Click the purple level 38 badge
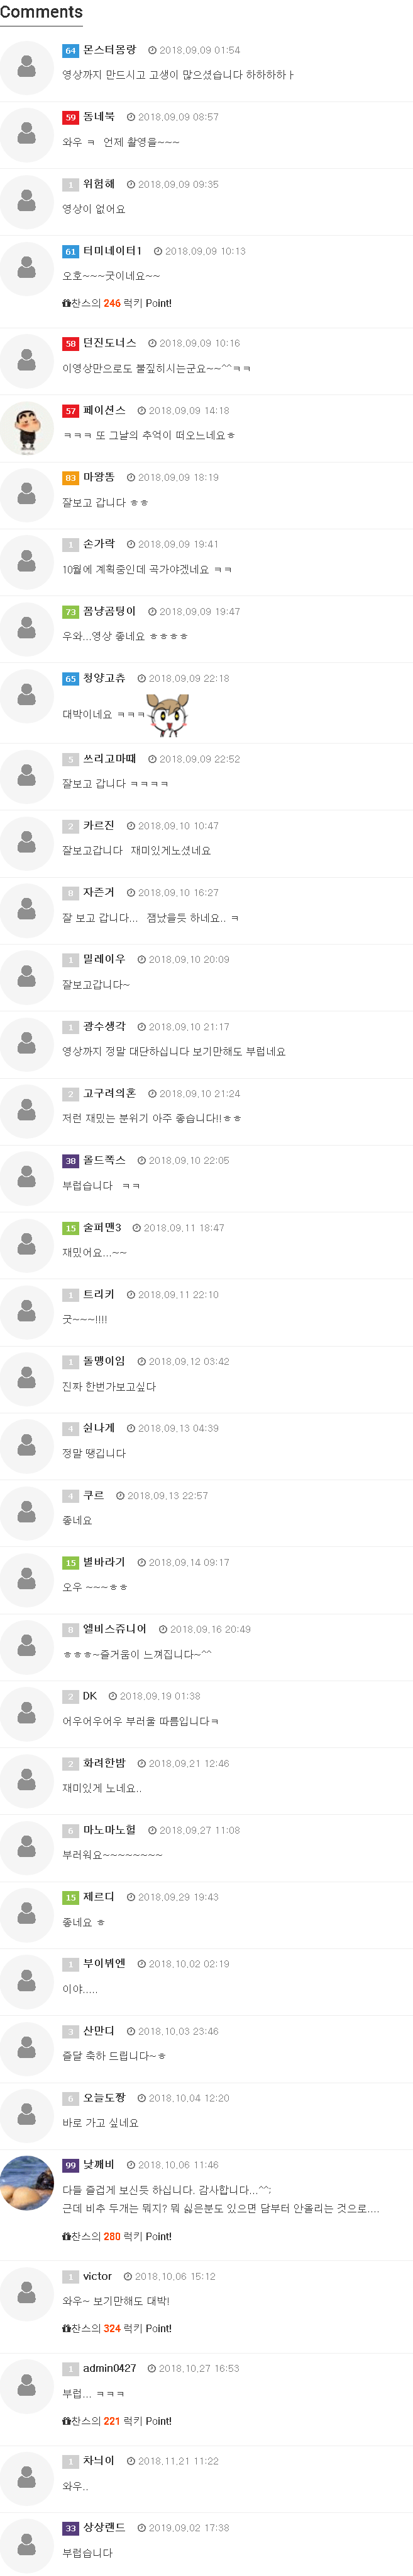The height and width of the screenshot is (2576, 413). [x=70, y=1161]
